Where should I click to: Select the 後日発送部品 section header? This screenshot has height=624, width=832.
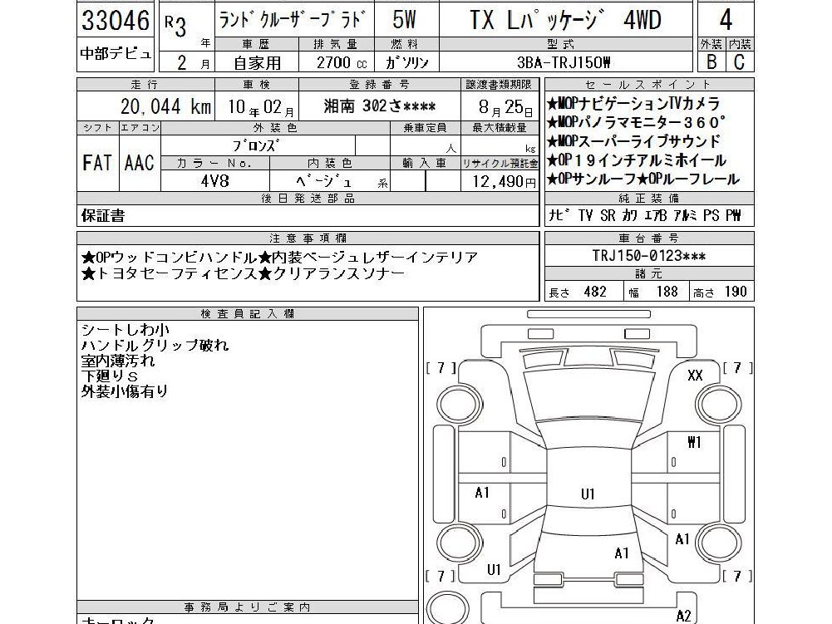(308, 199)
